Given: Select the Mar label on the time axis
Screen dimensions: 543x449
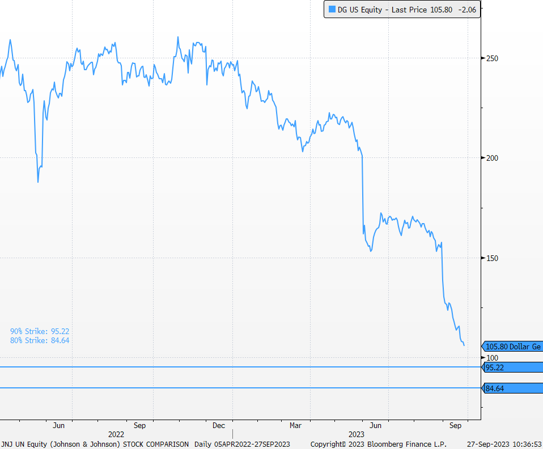Looking at the screenshot, I should click(x=295, y=425).
